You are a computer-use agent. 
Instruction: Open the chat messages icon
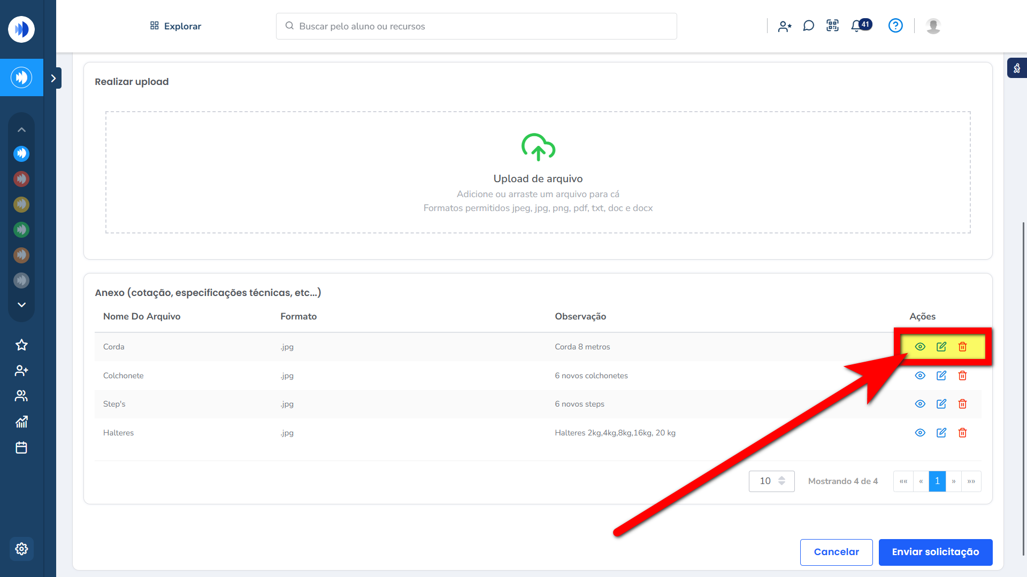tap(808, 26)
